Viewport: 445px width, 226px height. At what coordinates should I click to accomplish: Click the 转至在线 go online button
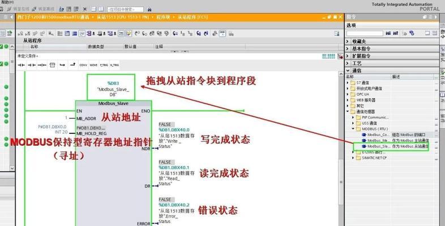click(x=19, y=10)
